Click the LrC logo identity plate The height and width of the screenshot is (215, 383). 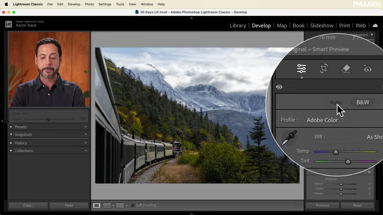pos(9,24)
